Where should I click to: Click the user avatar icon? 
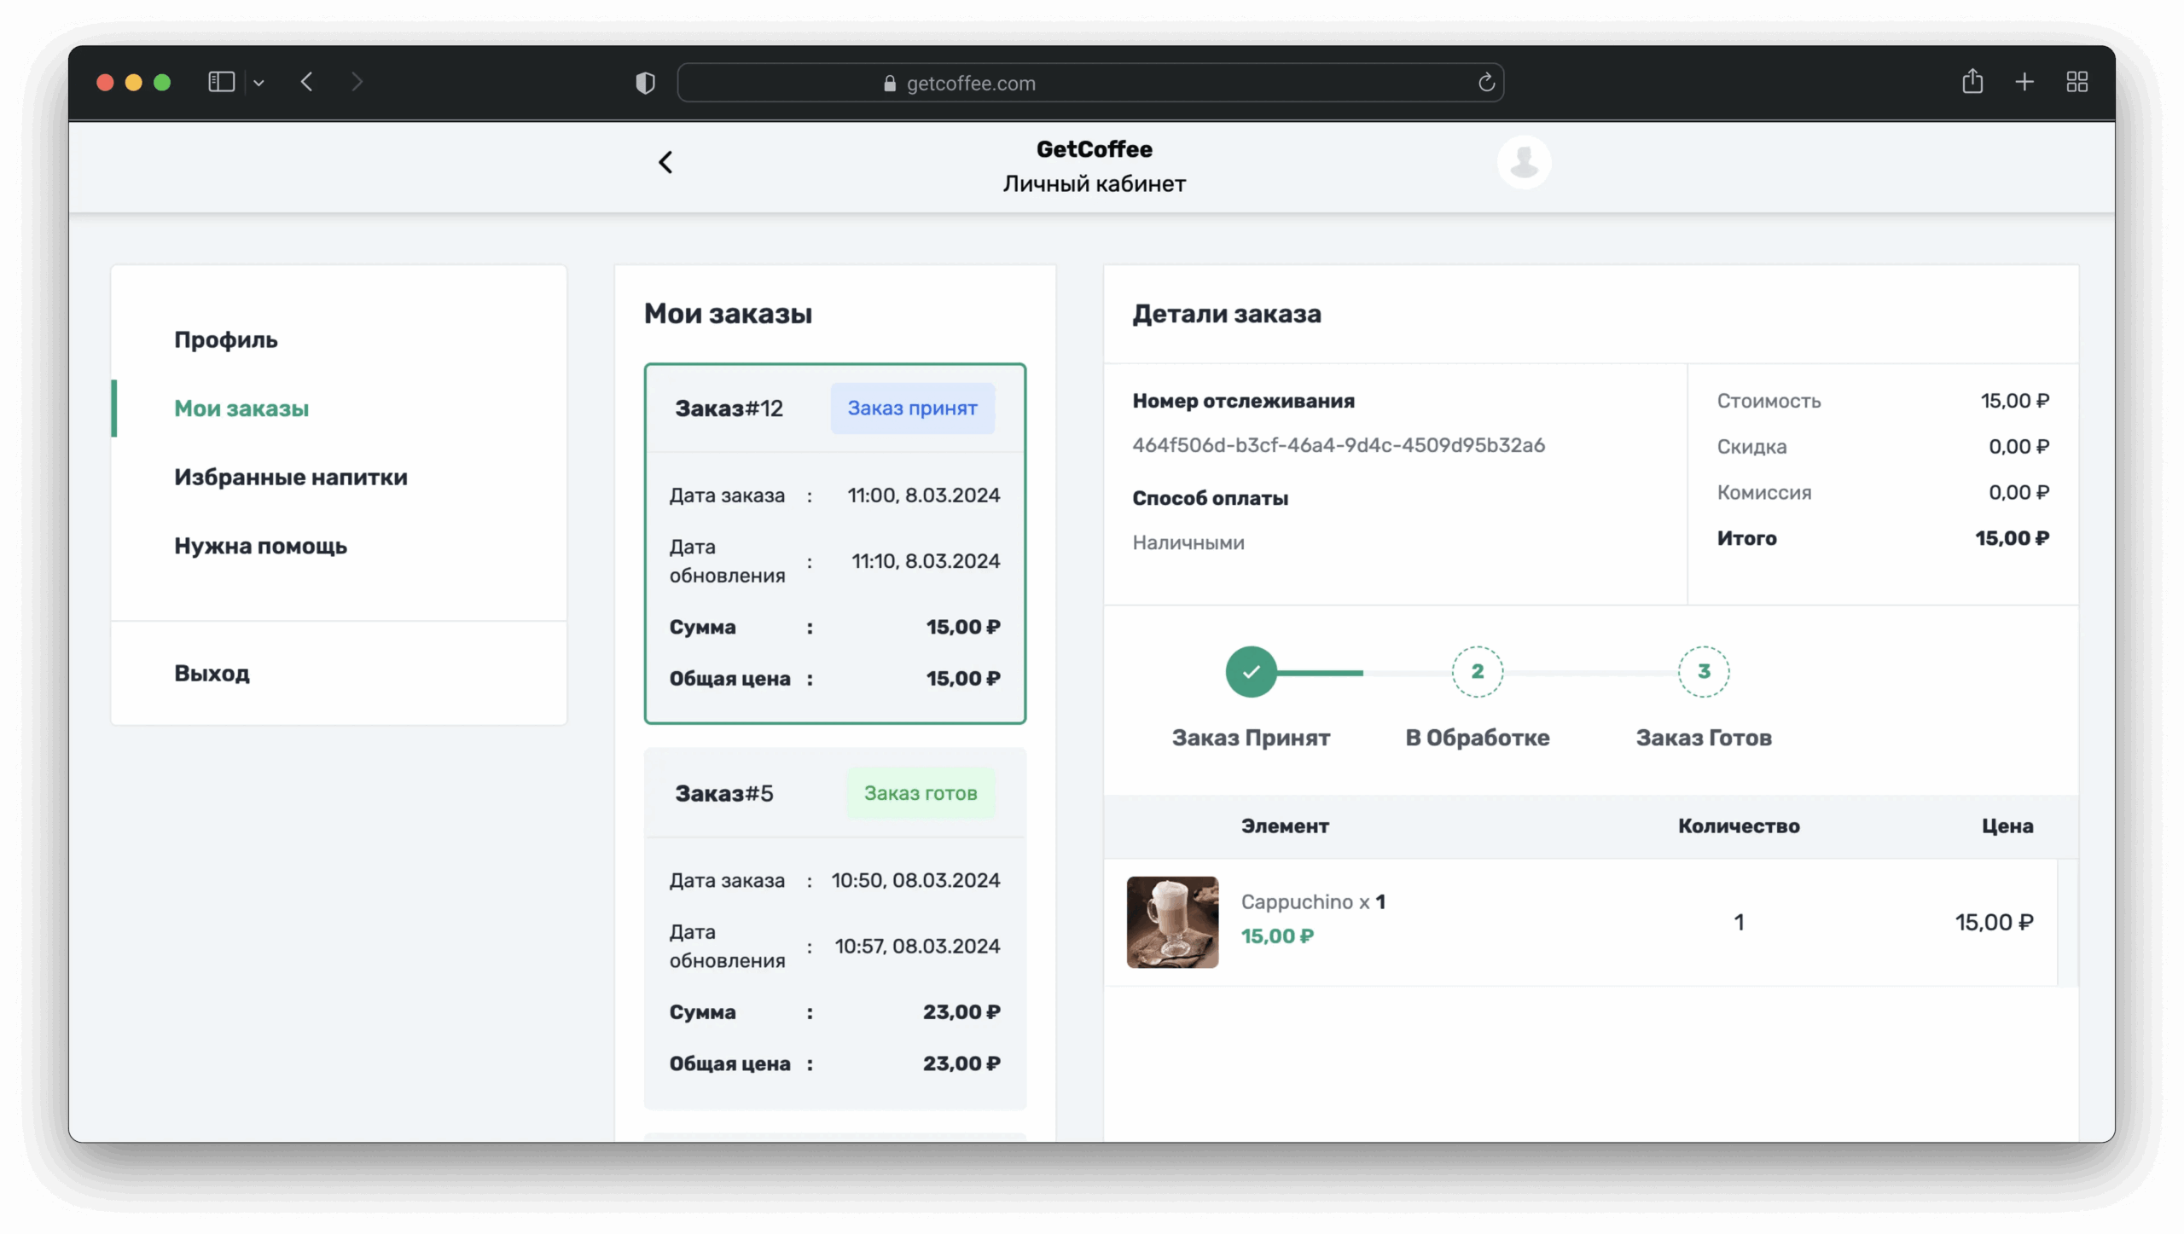(1524, 162)
